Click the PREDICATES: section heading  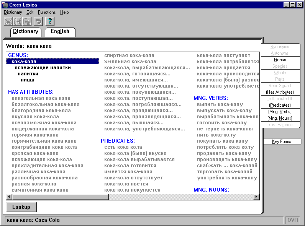[x=118, y=141]
